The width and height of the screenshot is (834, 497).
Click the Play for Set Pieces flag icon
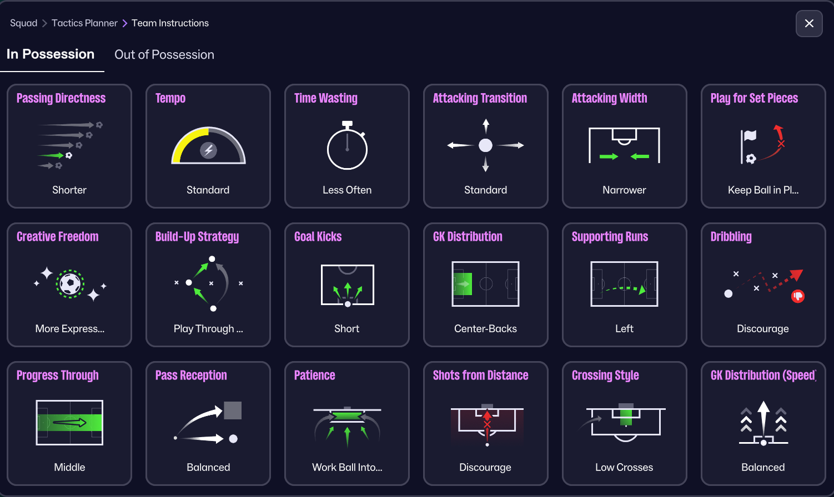point(763,144)
